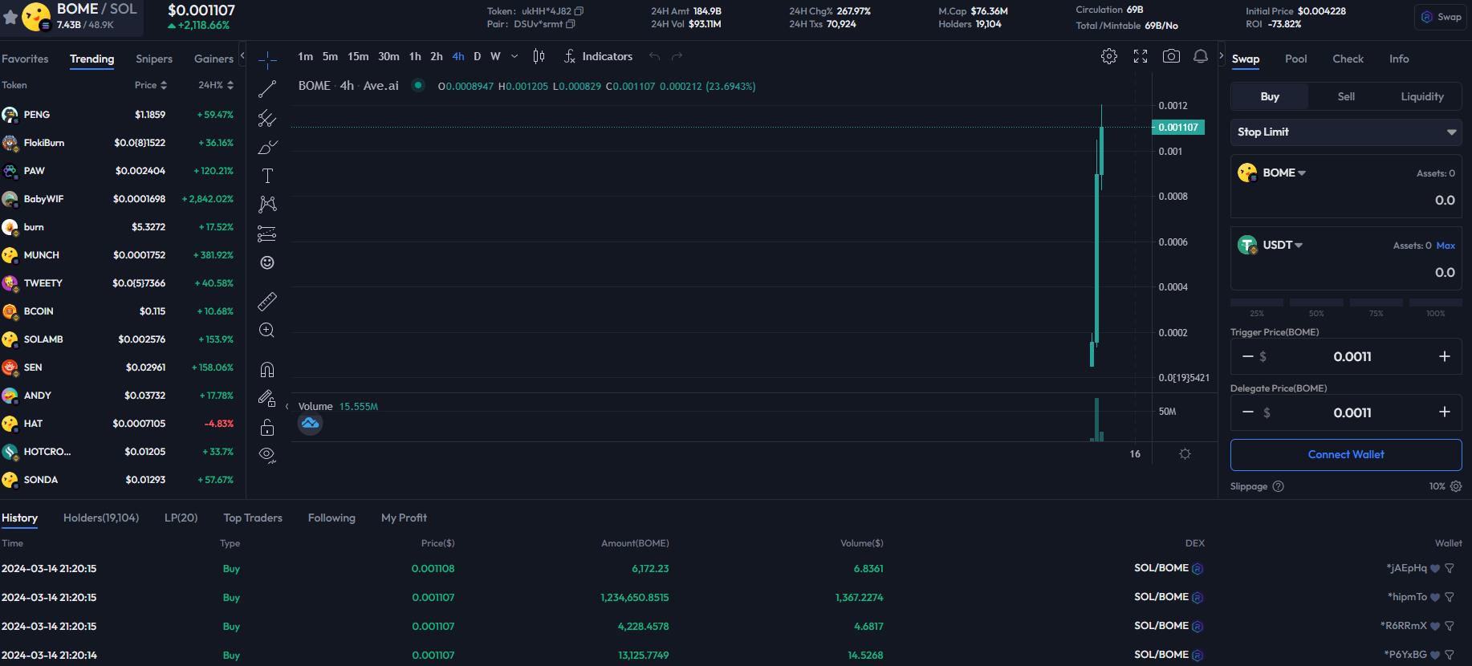Select the text annotation tool
Screen dimensions: 1472x666
(x=267, y=176)
